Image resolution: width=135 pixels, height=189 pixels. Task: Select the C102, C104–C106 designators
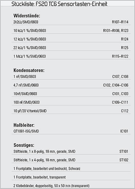[116, 85]
